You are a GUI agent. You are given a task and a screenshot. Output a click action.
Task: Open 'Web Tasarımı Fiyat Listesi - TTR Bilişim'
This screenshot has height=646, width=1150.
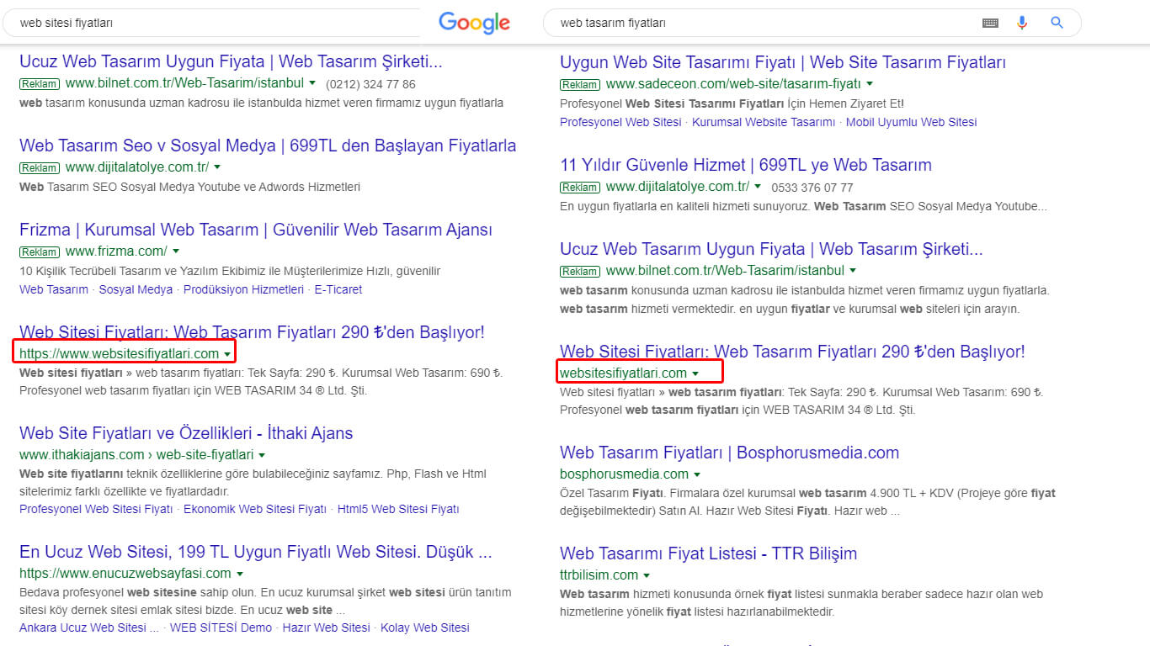(x=709, y=553)
